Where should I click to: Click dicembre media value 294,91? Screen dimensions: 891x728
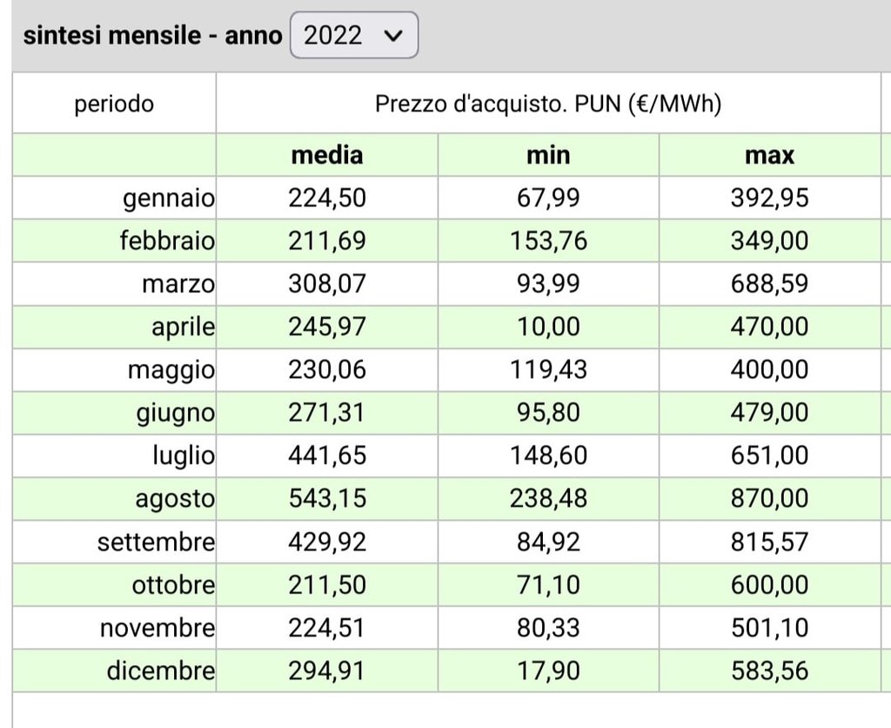(327, 671)
